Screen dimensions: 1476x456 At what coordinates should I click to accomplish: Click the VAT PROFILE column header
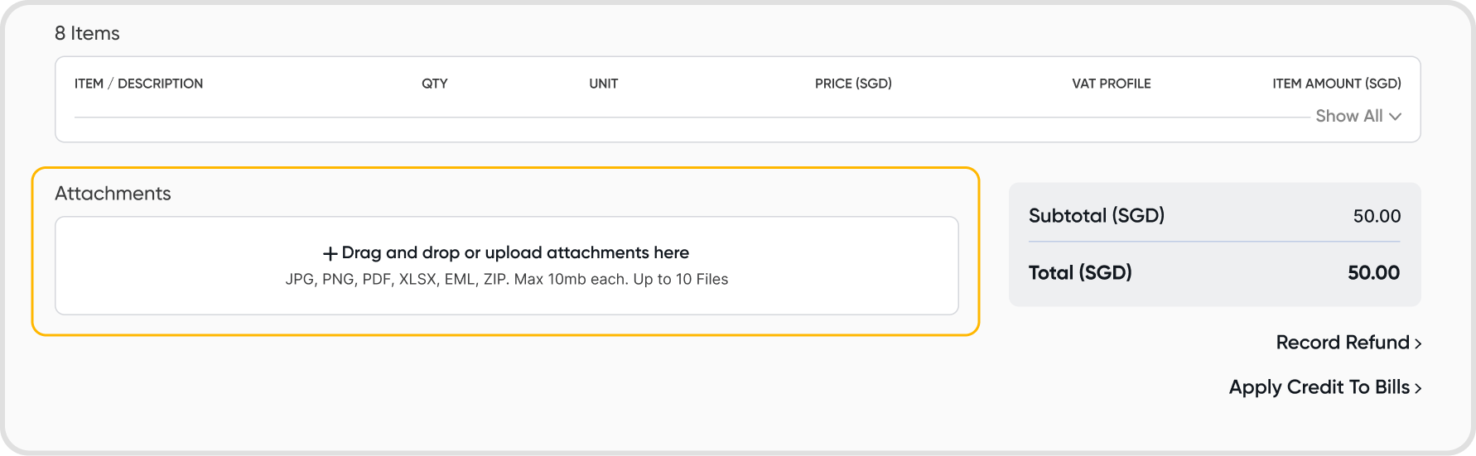point(1111,84)
